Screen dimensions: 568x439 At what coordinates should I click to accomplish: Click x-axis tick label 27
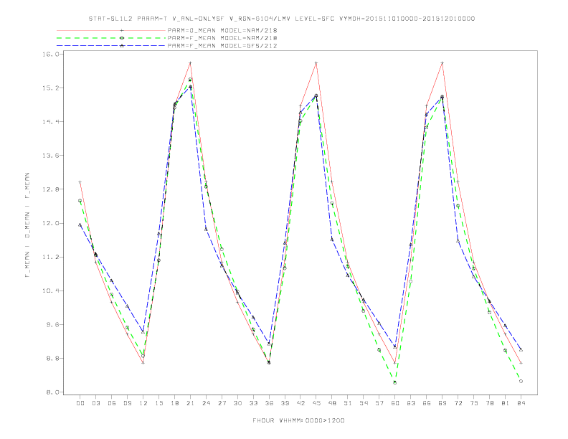click(222, 403)
